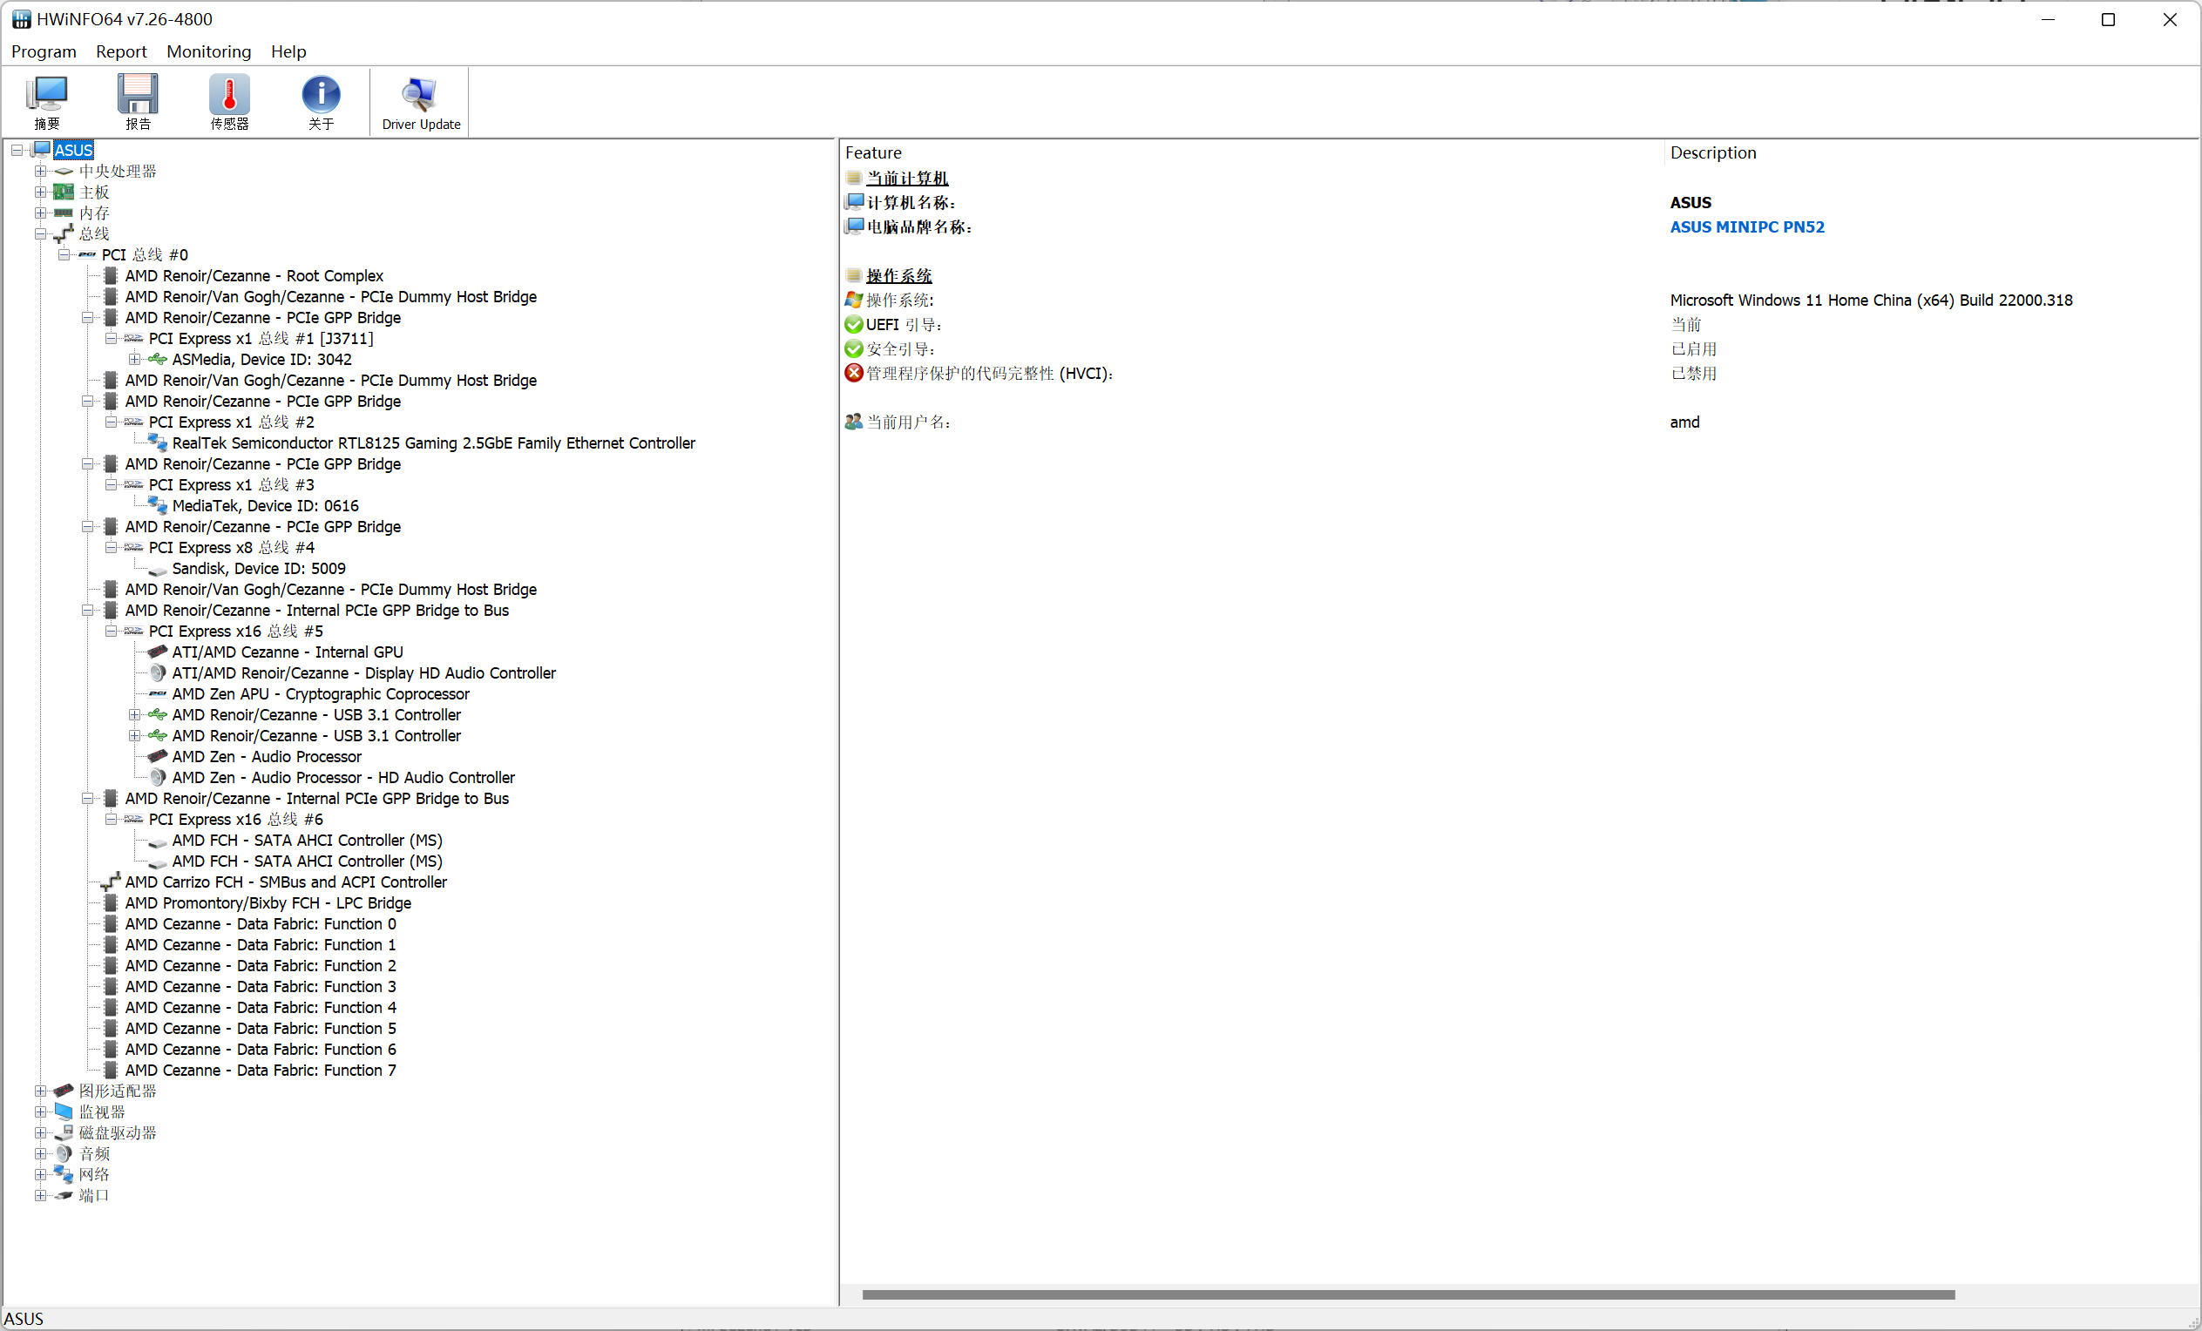Open the ASUS MINIPC PN52 link
Screen dimensions: 2202x1331
coord(1747,226)
